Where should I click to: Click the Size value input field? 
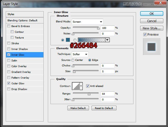[x=108, y=71]
